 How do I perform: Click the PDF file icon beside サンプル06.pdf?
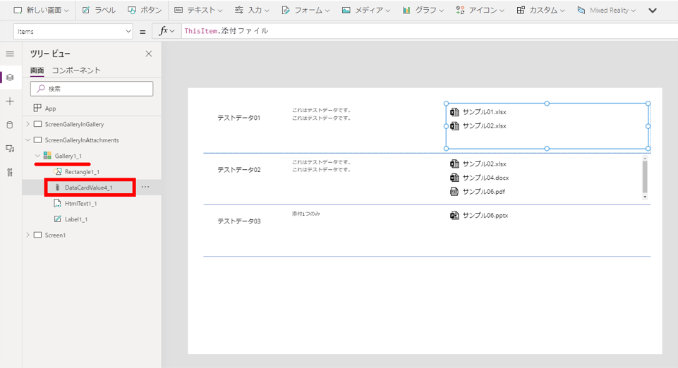454,192
